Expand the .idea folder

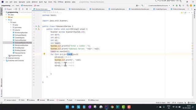(x=6, y=15)
